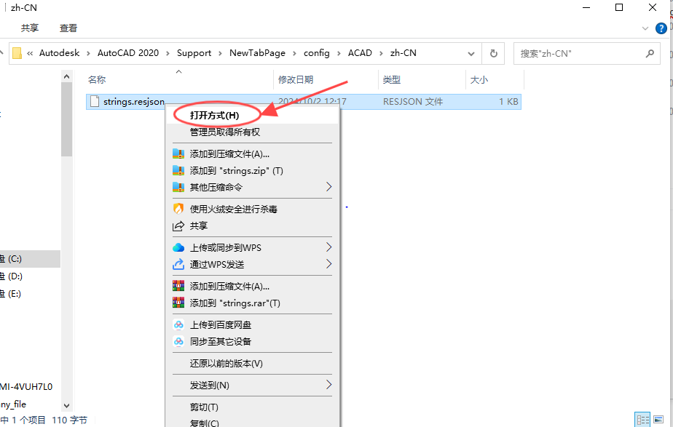This screenshot has height=427, width=673.
Task: Choose 打开方式(H) from context menu
Action: [214, 115]
